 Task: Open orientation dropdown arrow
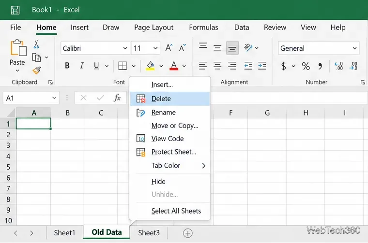(x=257, y=48)
